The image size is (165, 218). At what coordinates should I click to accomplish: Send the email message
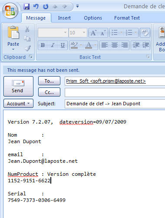click(19, 86)
